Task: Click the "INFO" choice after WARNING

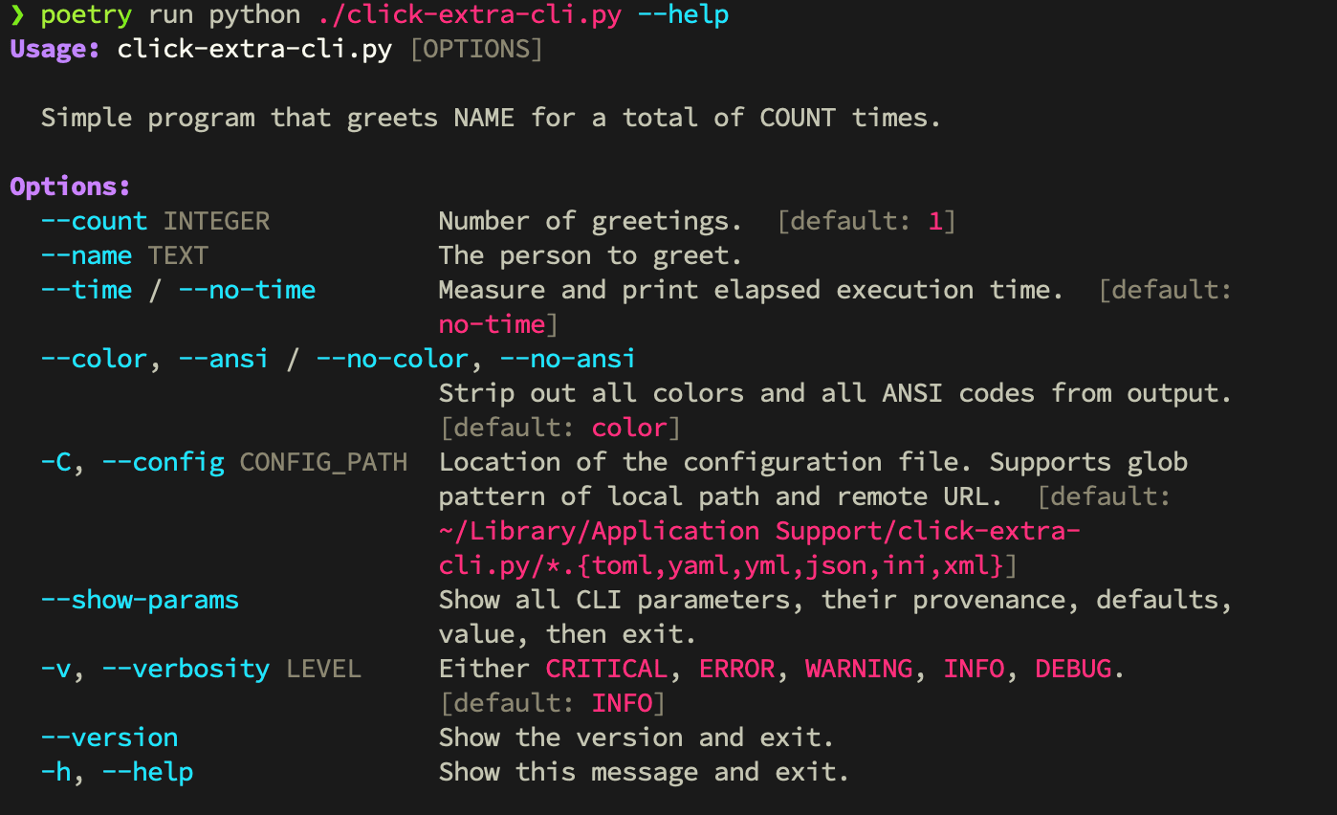Action: [x=974, y=669]
